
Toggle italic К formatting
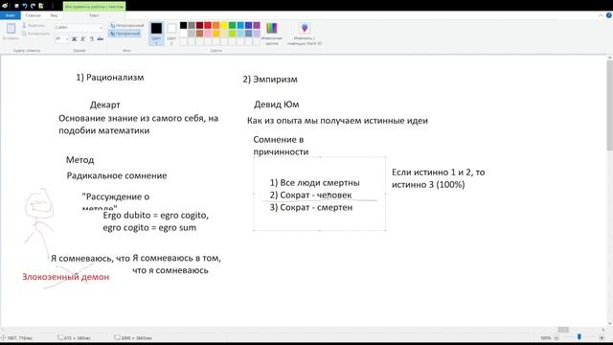coord(82,38)
